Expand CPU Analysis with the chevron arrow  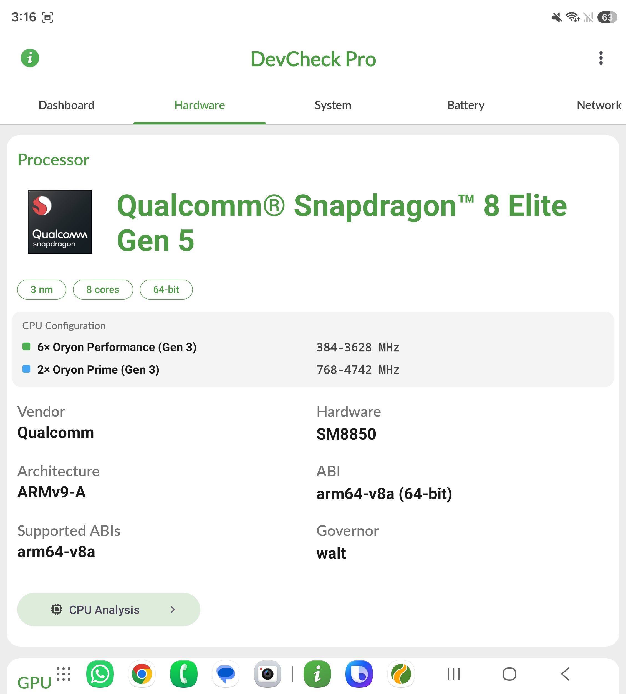(173, 609)
